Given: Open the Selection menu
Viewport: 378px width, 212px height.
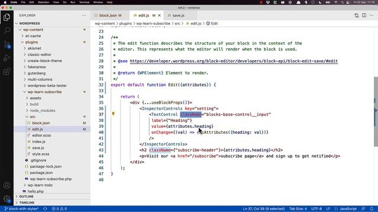Looking at the screenshot, I should tap(43, 2).
